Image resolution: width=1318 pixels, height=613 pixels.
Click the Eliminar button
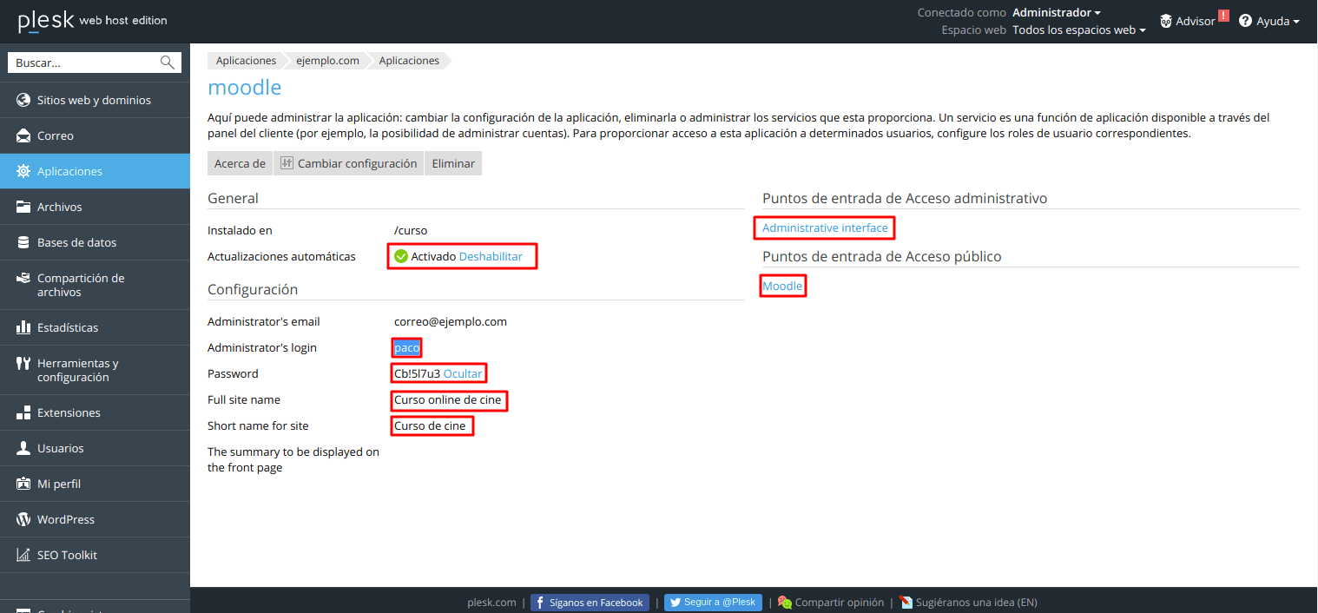click(x=453, y=163)
